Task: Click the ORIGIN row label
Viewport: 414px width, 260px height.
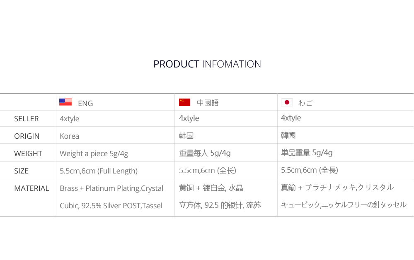Action: coord(27,136)
